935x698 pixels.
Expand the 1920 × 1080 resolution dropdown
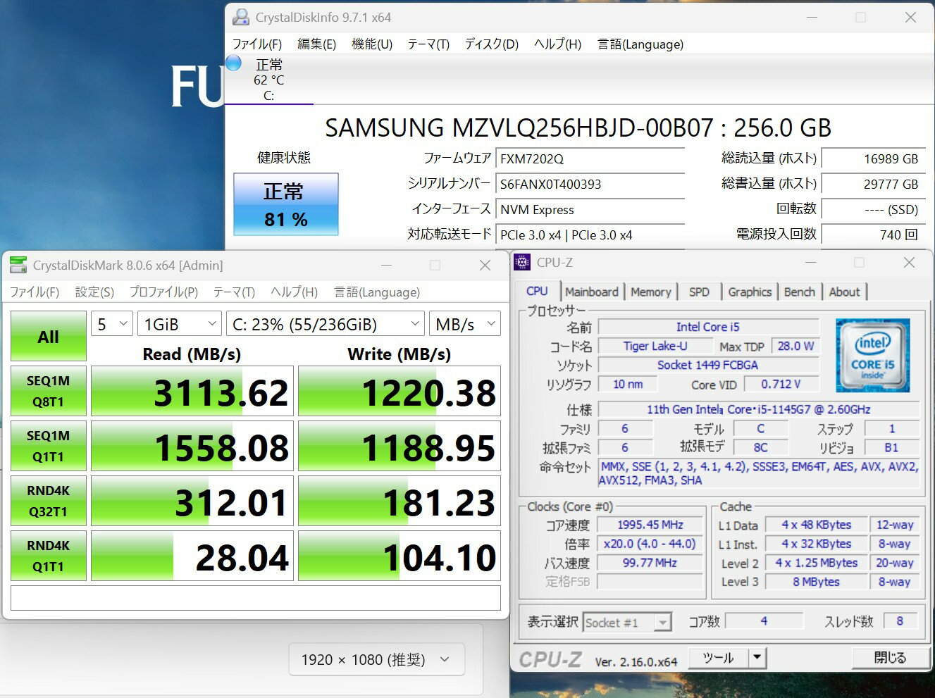[376, 660]
